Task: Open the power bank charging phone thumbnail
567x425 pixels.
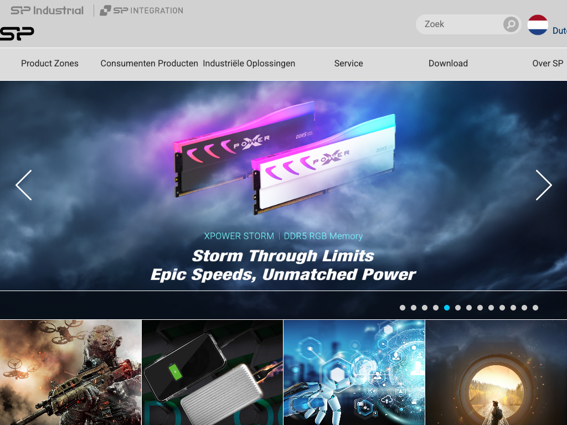Action: pos(212,372)
